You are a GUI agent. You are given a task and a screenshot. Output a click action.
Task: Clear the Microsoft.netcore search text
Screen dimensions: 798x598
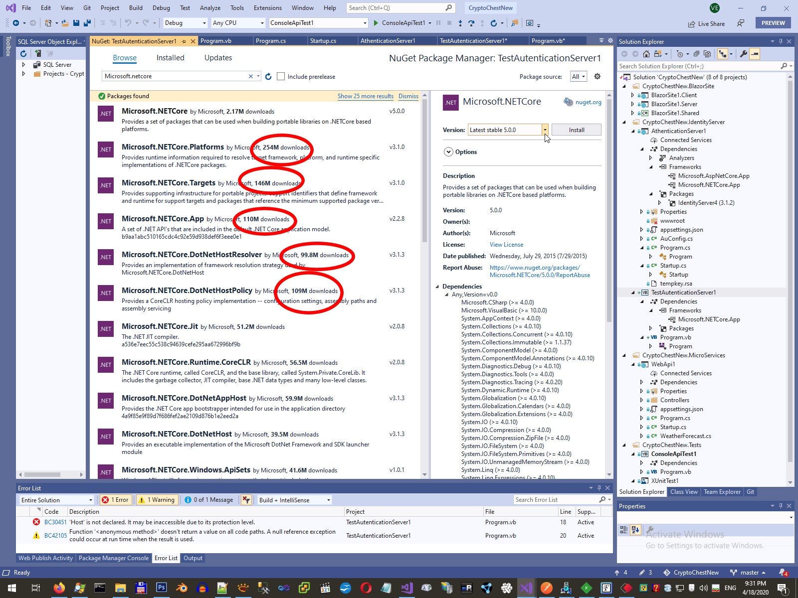click(x=251, y=76)
